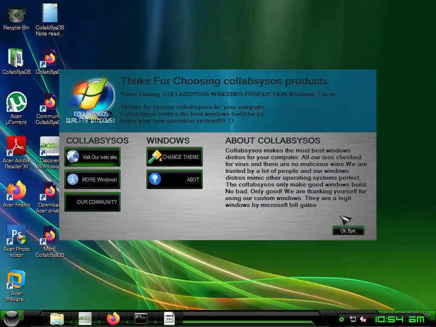Click the Thnks For Choosing collabsysos heading
Viewport: 436px width, 327px height.
click(224, 81)
